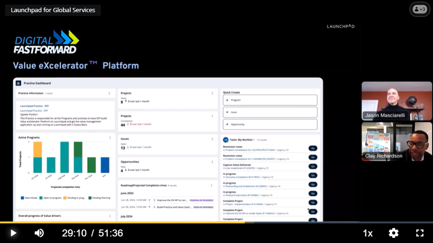Screen dimensions: 433x243
Task: Enter fullscreen mode for the video
Action: [420, 233]
